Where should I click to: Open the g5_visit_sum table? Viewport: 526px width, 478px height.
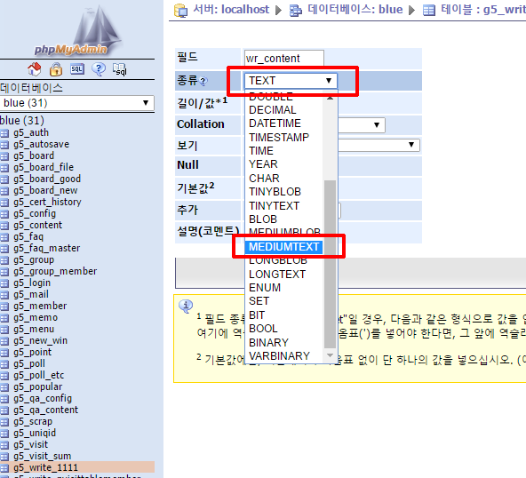tap(43, 456)
